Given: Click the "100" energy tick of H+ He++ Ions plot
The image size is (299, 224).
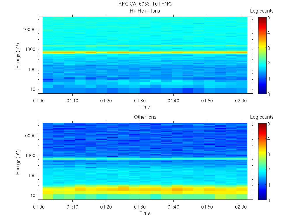Looking at the screenshot, I should 32,69.
